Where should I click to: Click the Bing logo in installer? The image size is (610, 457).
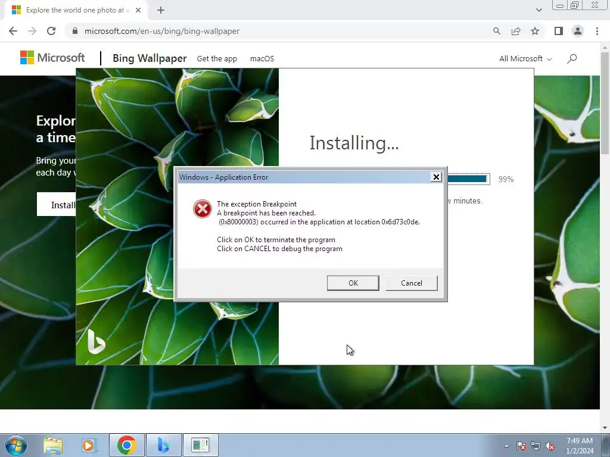[96, 341]
